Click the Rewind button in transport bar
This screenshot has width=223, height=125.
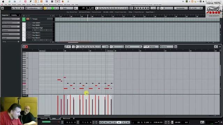[106, 122]
